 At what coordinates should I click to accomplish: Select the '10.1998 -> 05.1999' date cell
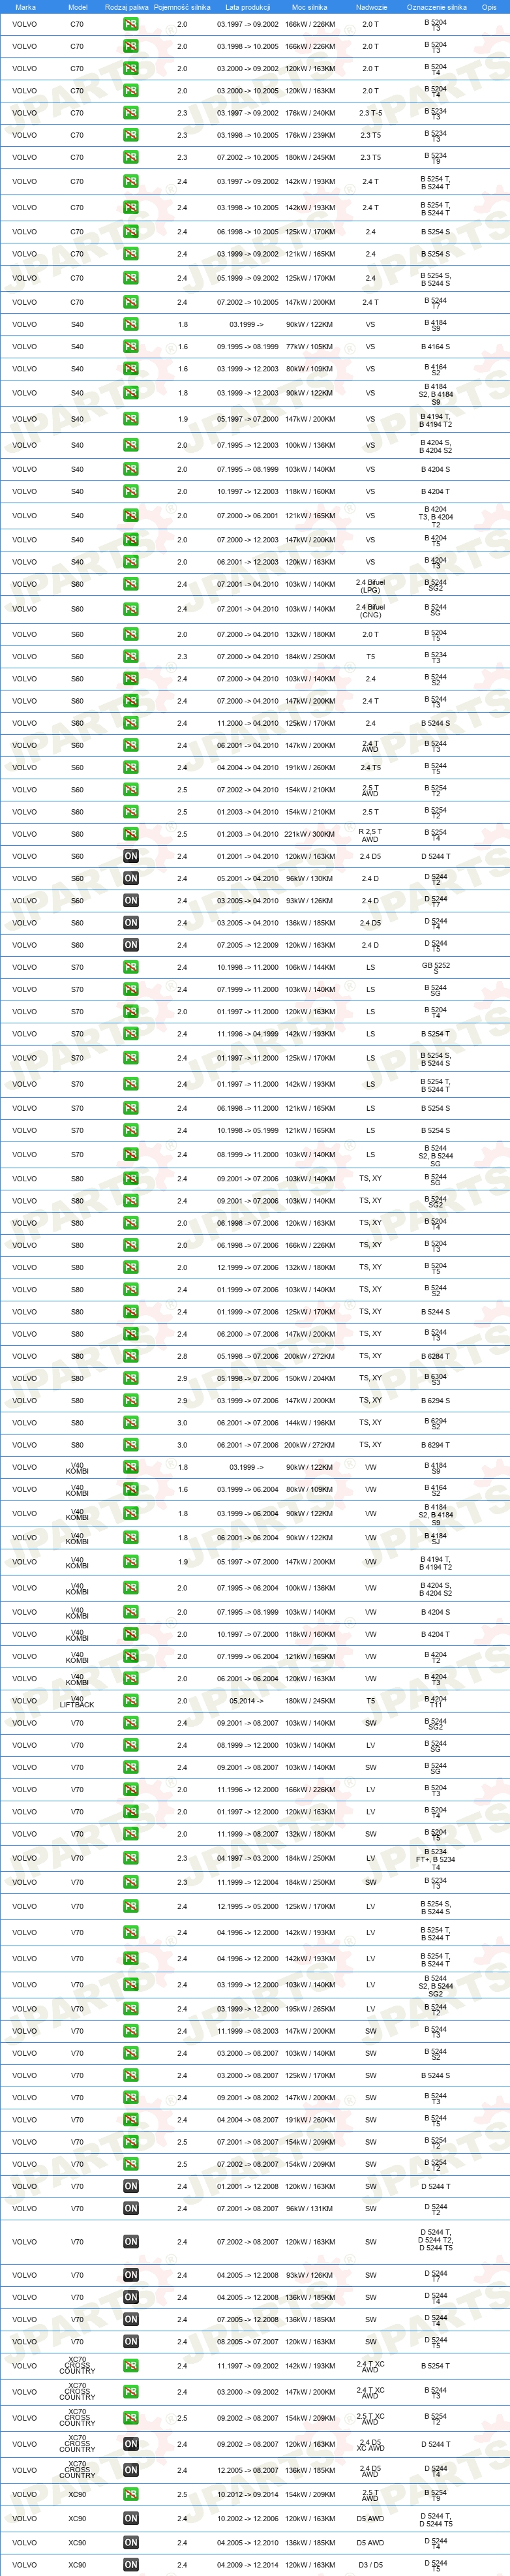pos(247,1130)
